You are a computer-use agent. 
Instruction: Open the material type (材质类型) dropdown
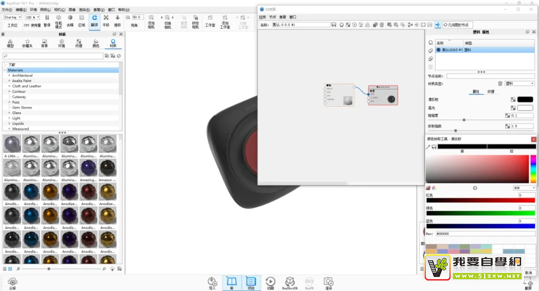click(519, 83)
